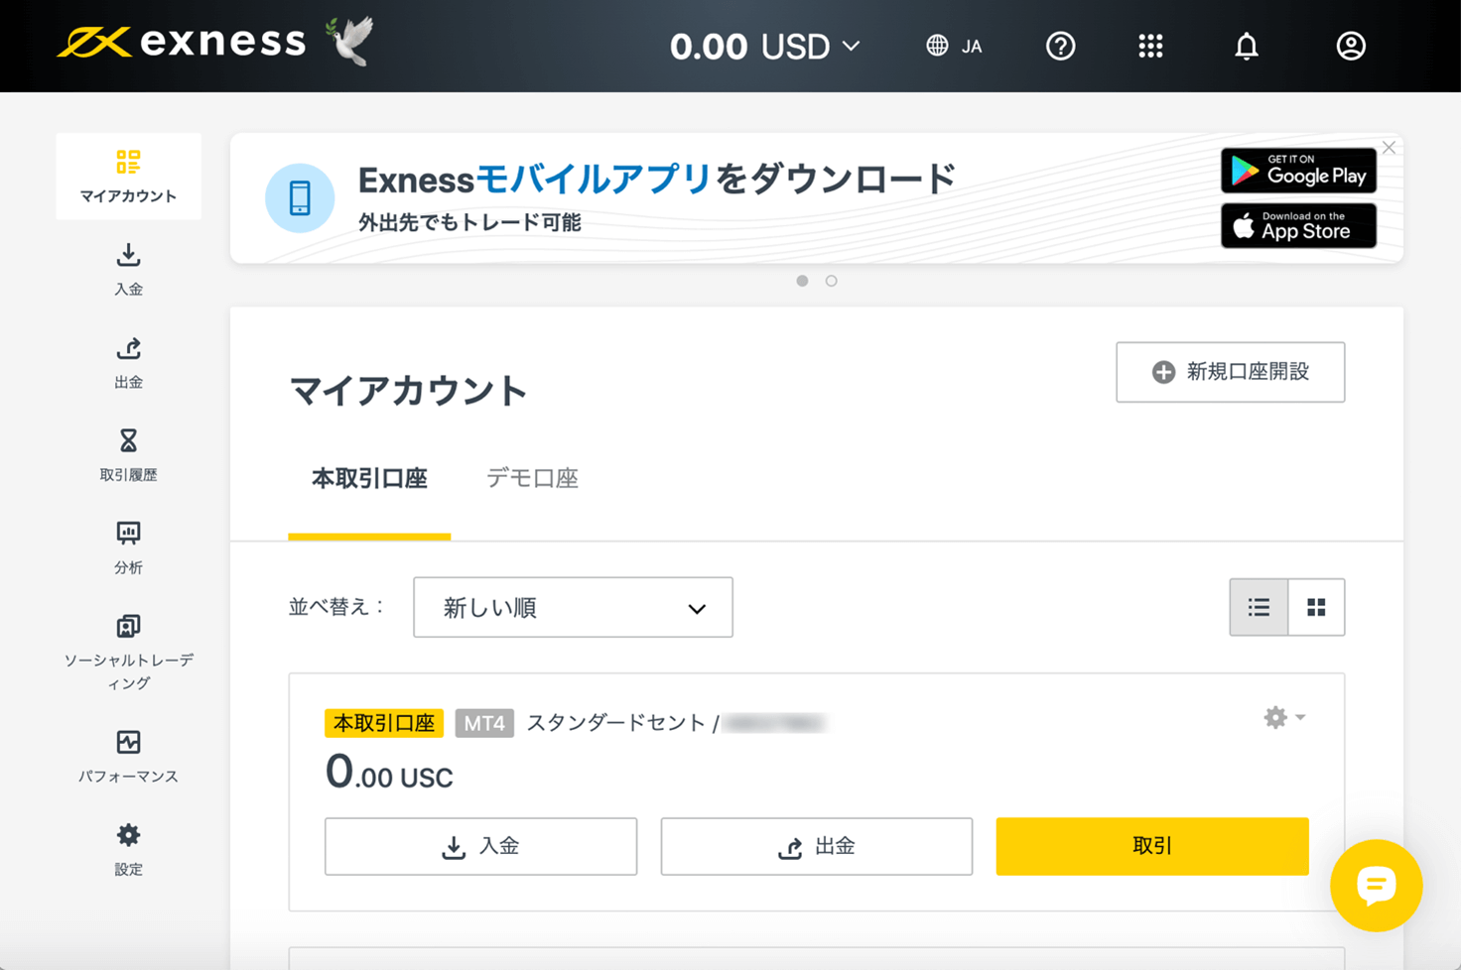Open 取引履歴 from the sidebar

click(x=128, y=453)
